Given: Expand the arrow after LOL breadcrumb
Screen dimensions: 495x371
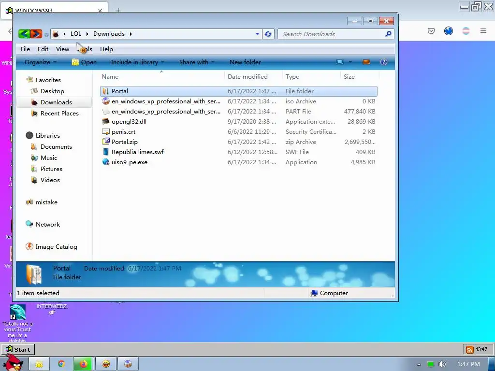Looking at the screenshot, I should pyautogui.click(x=87, y=34).
